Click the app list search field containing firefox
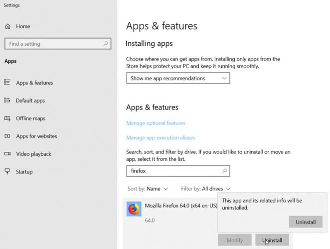The width and height of the screenshot is (330, 249). click(x=178, y=171)
